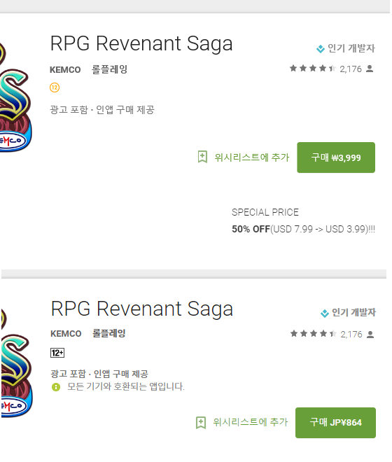
Task: Buy the game for ₩3,999
Action: (336, 157)
